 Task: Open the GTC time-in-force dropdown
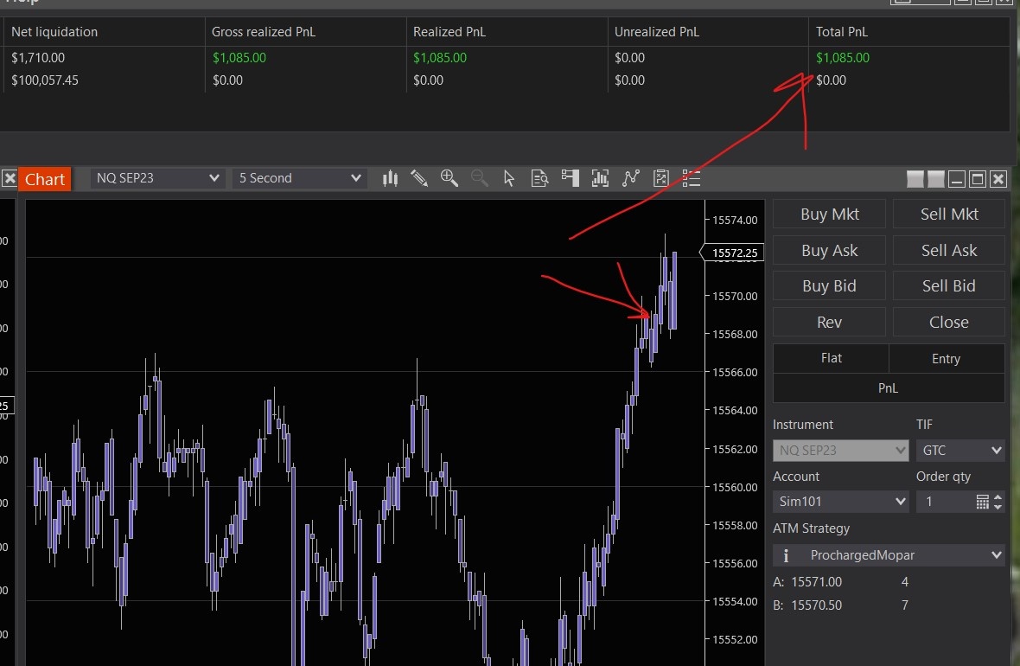tap(959, 451)
